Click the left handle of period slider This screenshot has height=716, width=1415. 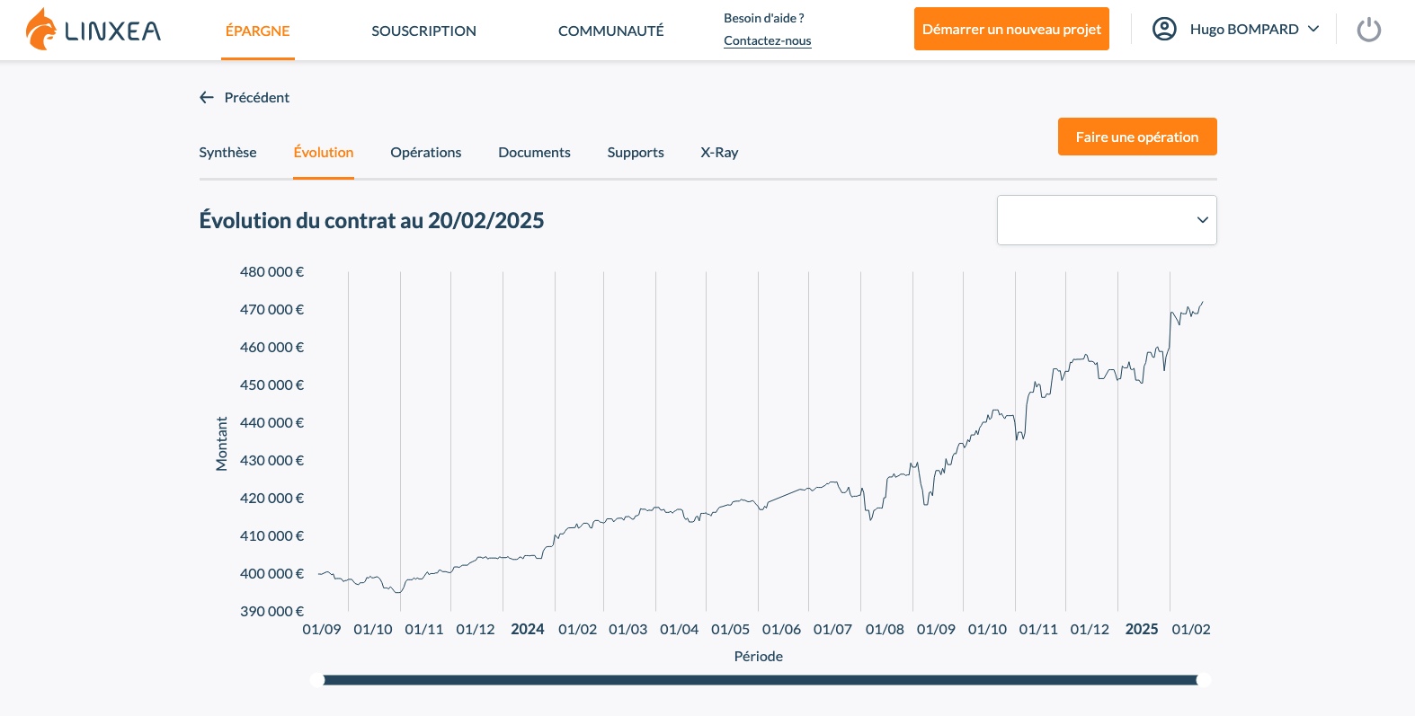point(317,680)
